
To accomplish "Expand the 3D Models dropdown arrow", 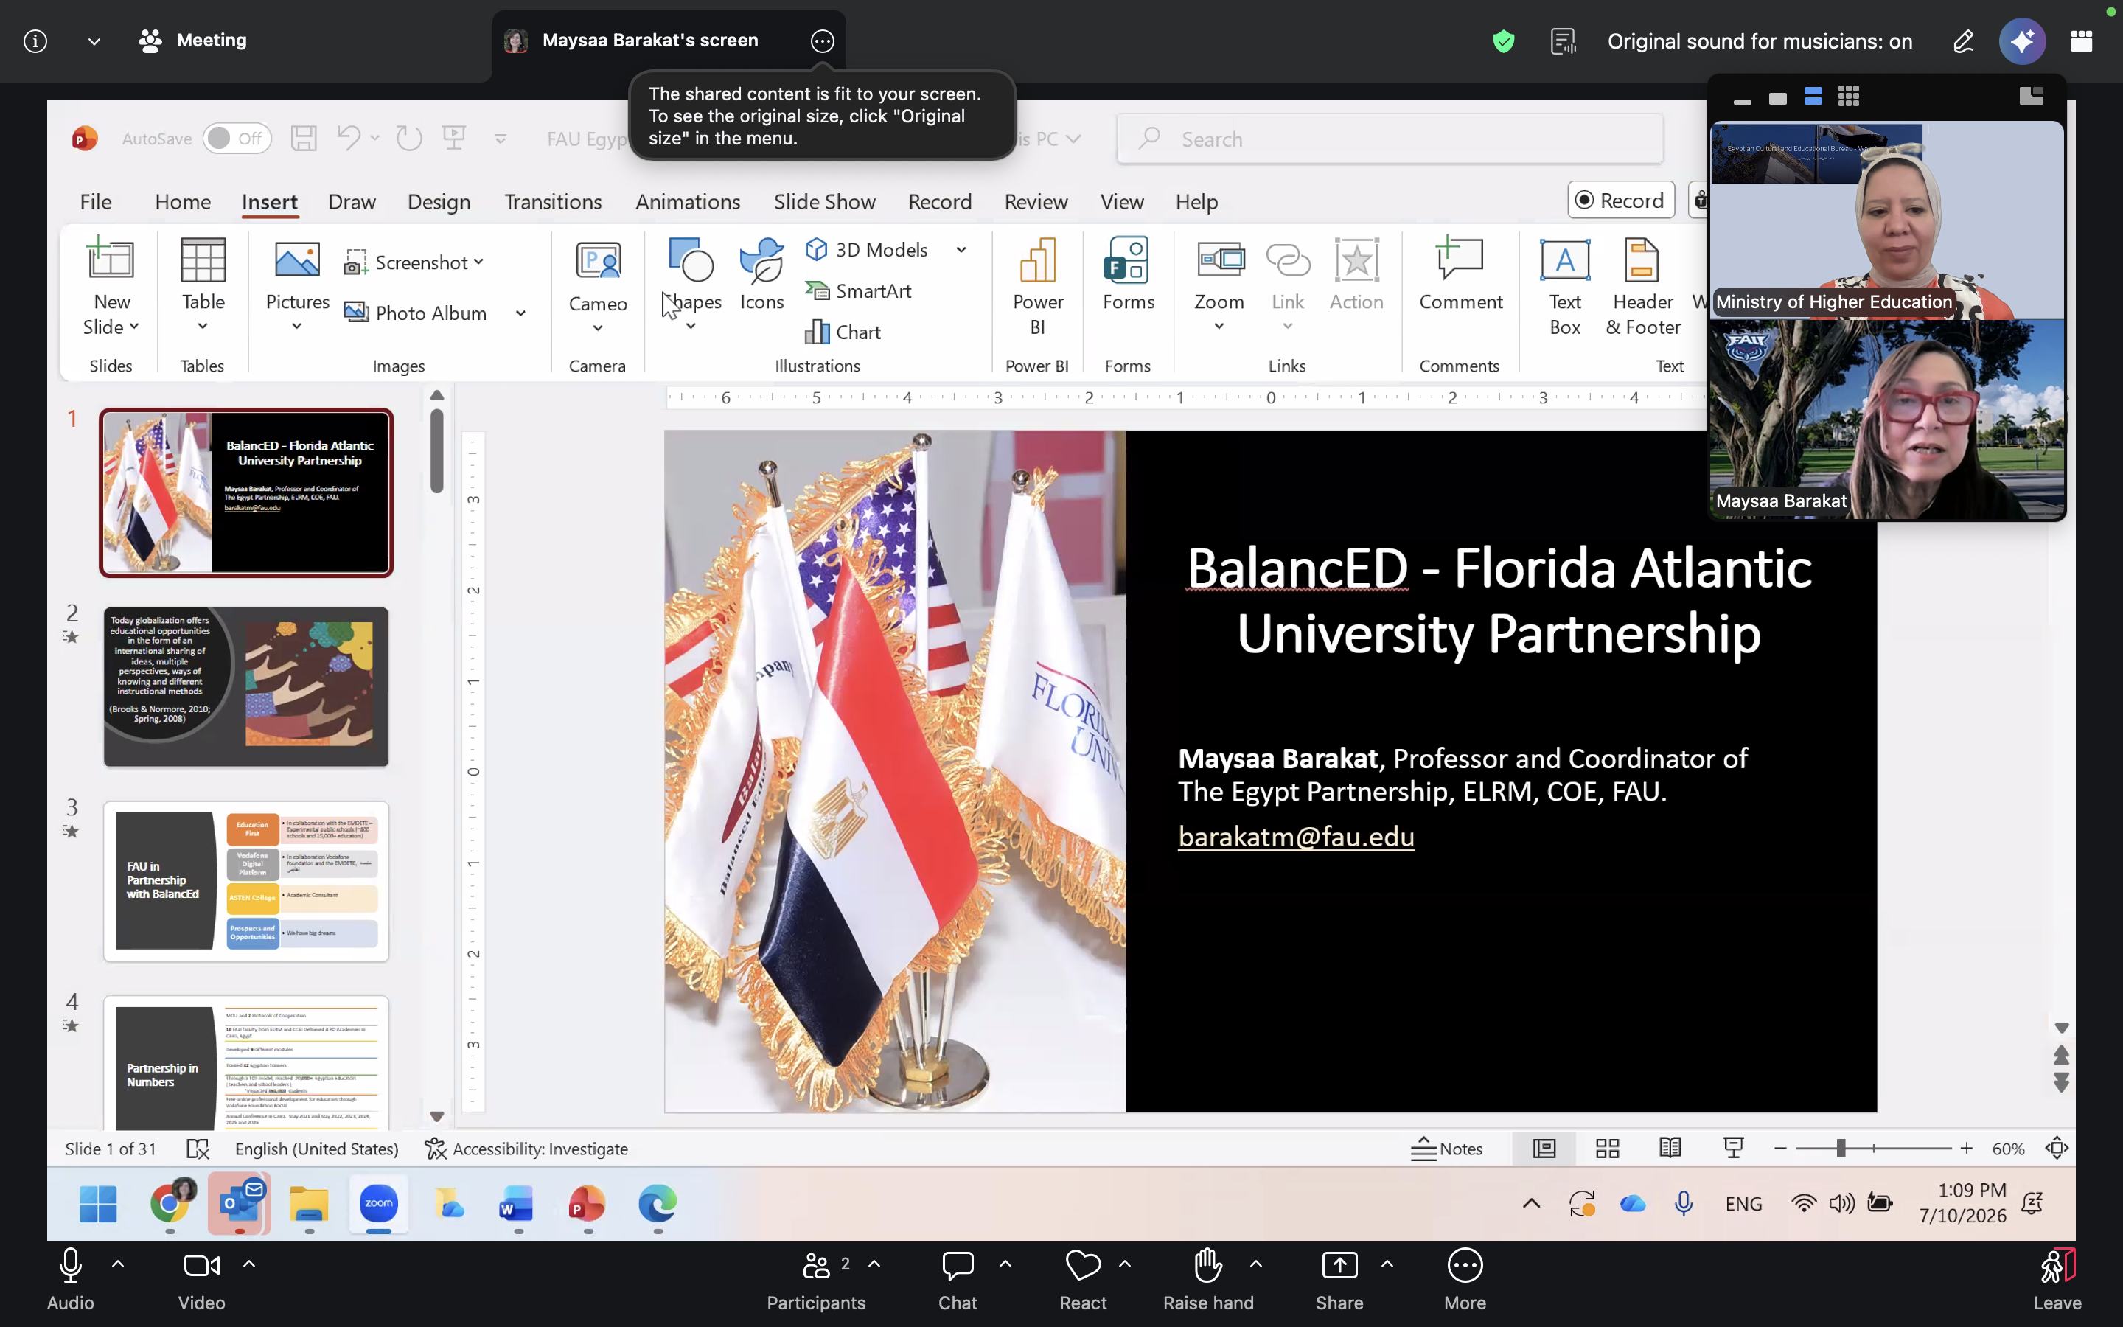I will coord(961,250).
